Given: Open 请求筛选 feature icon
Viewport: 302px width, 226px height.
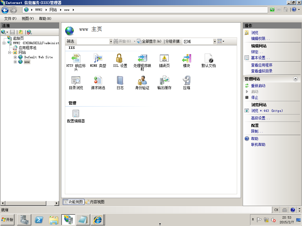Looking at the screenshot, I should [98, 80].
